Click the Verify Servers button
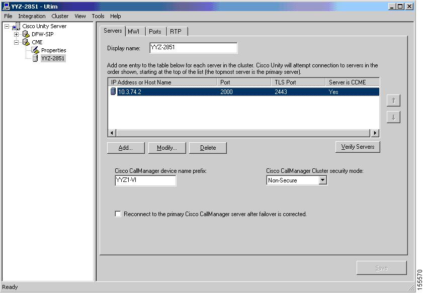 357,147
